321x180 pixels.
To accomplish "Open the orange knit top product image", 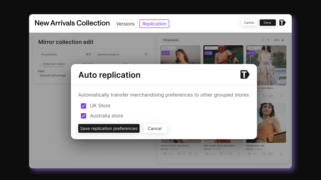I will click(272, 123).
